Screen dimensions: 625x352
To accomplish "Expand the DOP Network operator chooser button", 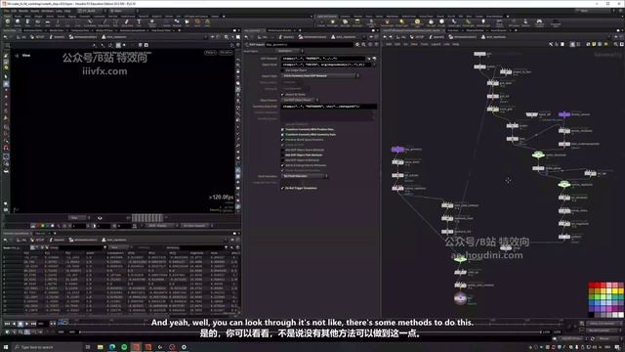I will tap(369, 59).
